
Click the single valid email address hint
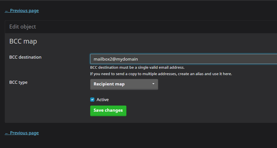(x=137, y=68)
